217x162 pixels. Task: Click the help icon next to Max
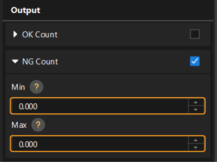click(38, 125)
